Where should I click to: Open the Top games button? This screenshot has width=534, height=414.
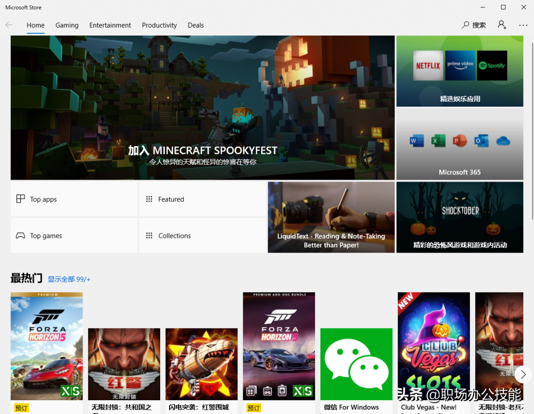point(74,235)
